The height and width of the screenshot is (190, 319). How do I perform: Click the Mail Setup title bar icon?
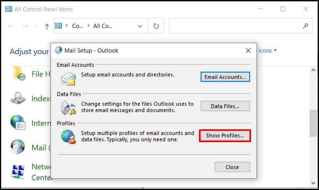pos(58,50)
